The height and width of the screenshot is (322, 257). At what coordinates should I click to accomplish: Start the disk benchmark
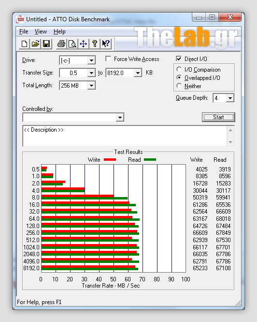[x=218, y=117]
